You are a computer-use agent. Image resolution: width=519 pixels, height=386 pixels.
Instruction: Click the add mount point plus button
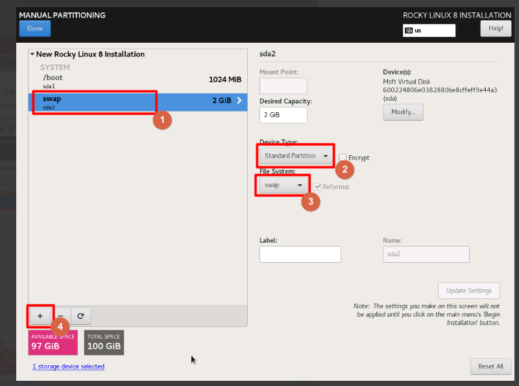point(40,316)
